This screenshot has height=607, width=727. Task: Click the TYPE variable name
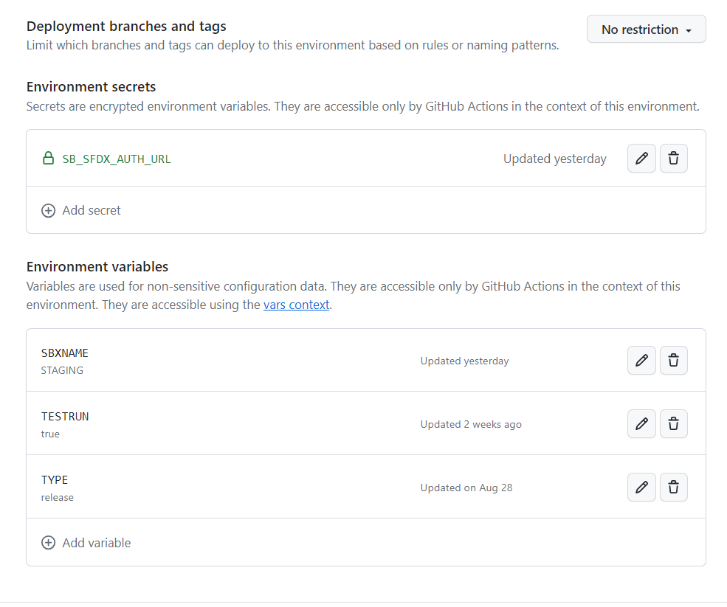click(x=55, y=480)
